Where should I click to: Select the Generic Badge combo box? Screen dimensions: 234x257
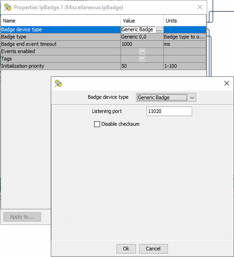166,97
